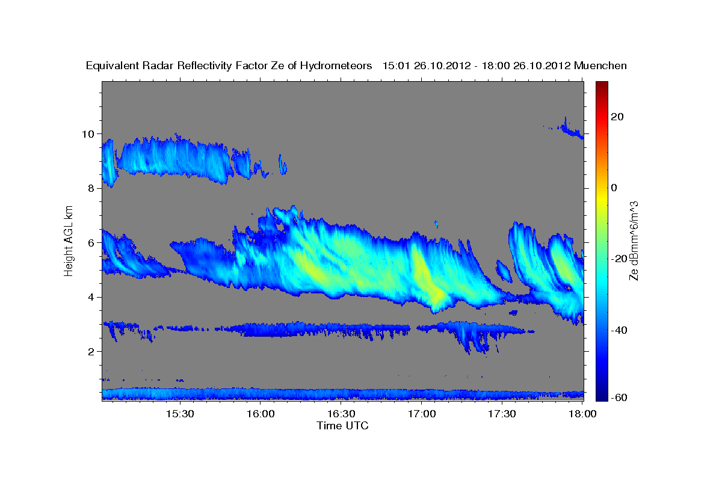Click the '17:30' time tick label
Viewport: 722px width, 481px height.
502,414
